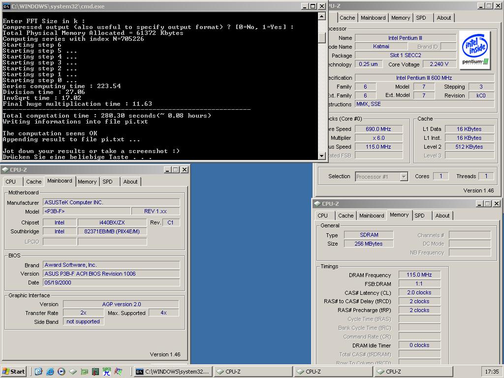This screenshot has height=378, width=504.
Task: Click the cmd.exe title bar icon
Action: [6, 6]
